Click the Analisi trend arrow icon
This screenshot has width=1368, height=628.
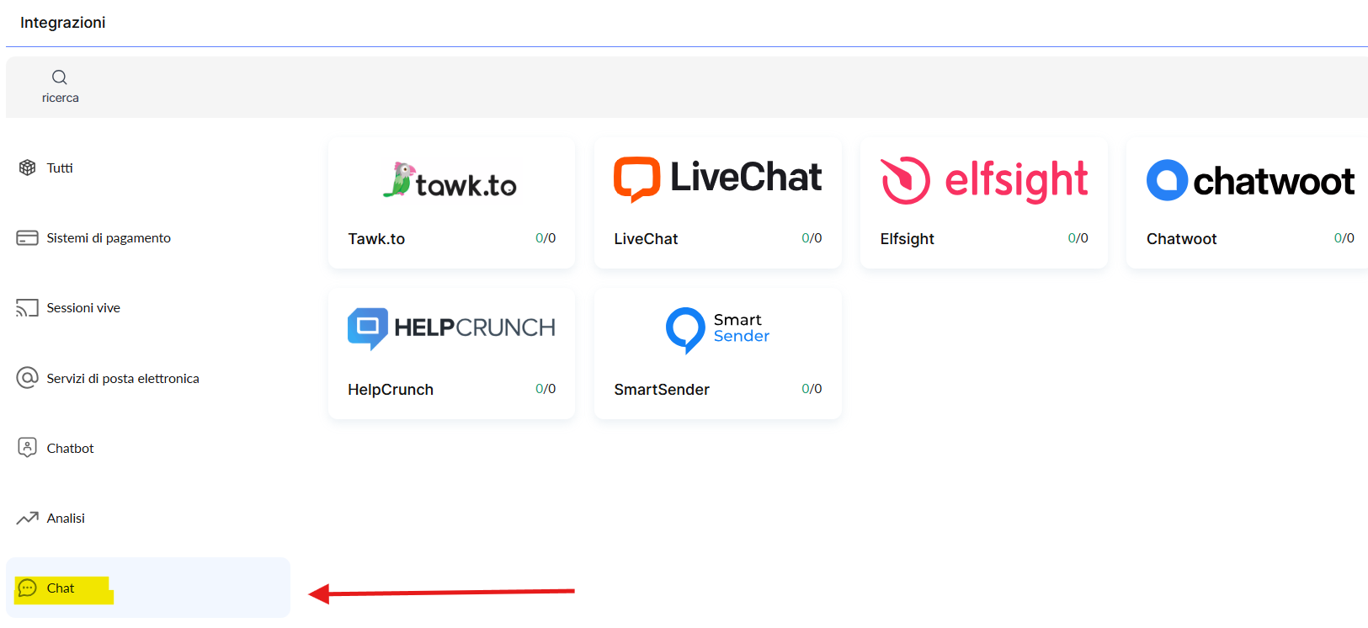pyautogui.click(x=27, y=518)
